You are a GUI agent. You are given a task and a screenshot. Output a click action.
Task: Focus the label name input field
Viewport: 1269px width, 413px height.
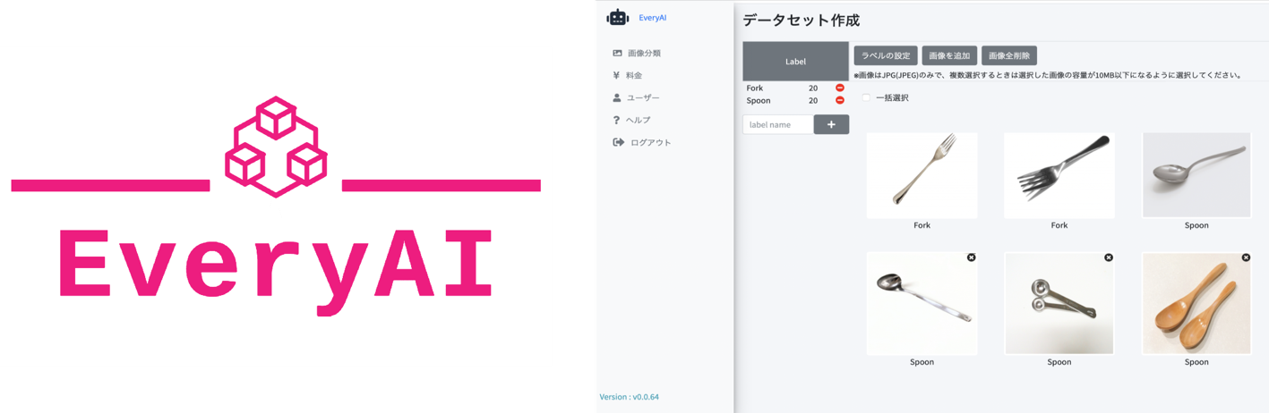pyautogui.click(x=778, y=124)
